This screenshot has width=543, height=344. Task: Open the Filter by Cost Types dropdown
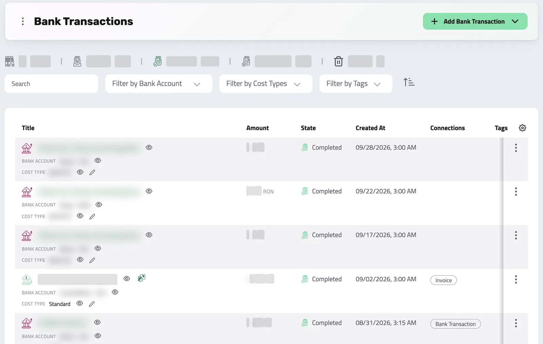pos(266,84)
